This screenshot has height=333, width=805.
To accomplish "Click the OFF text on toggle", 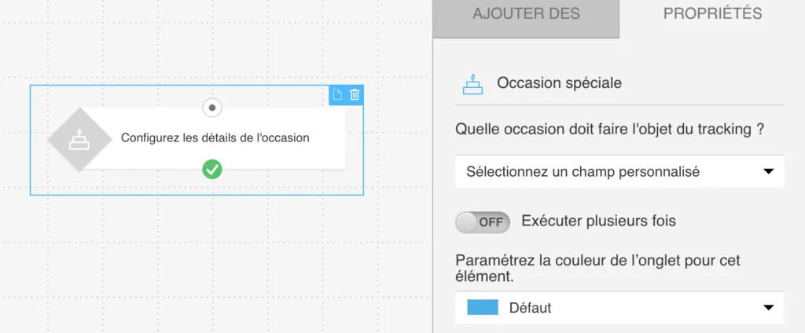I will (x=491, y=223).
